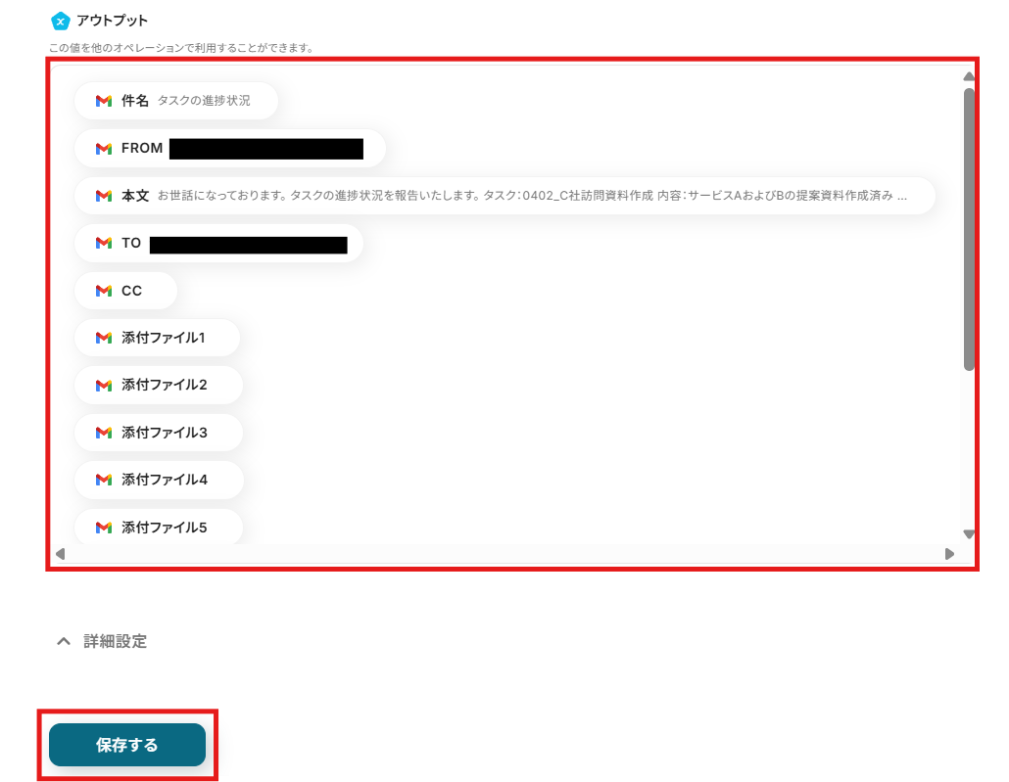Select the 添付ファイル4 output chip
1009x782 pixels.
tap(159, 480)
